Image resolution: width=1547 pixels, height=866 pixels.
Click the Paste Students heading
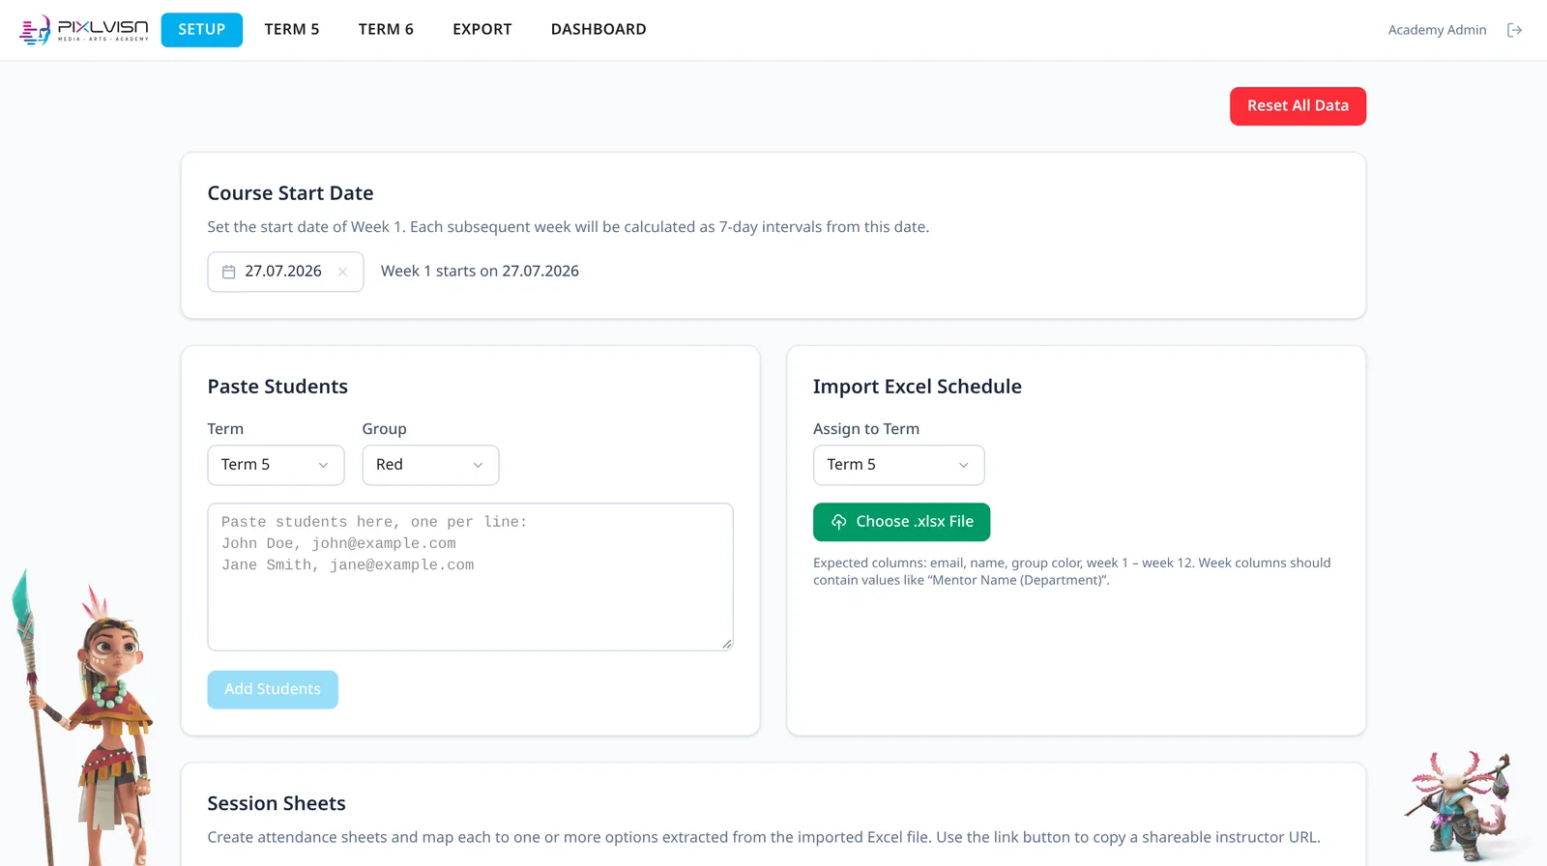click(277, 387)
